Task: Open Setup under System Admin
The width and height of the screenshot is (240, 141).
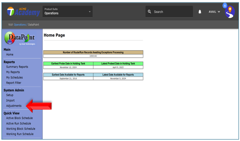Action: pos(9,95)
